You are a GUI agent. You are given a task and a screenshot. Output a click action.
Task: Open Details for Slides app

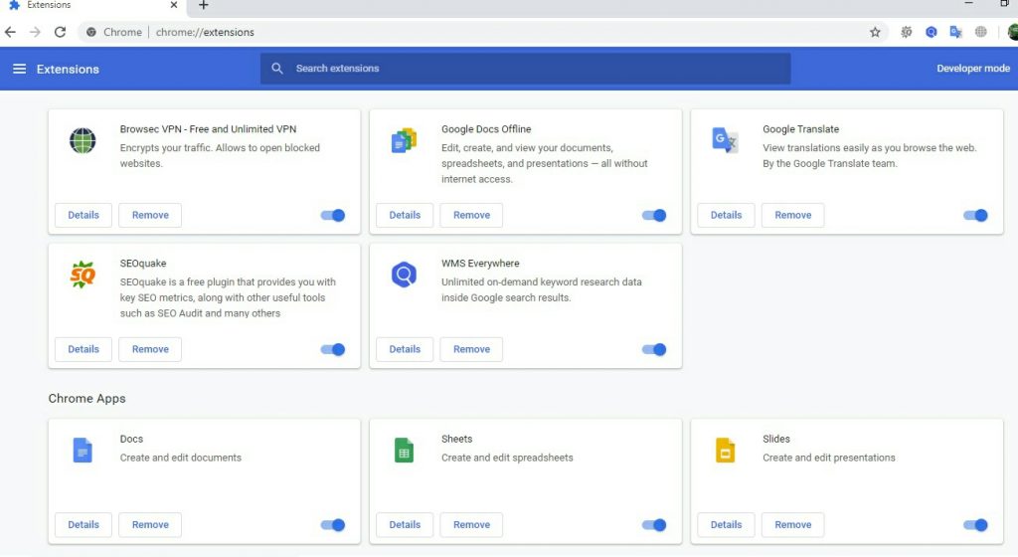(x=726, y=524)
